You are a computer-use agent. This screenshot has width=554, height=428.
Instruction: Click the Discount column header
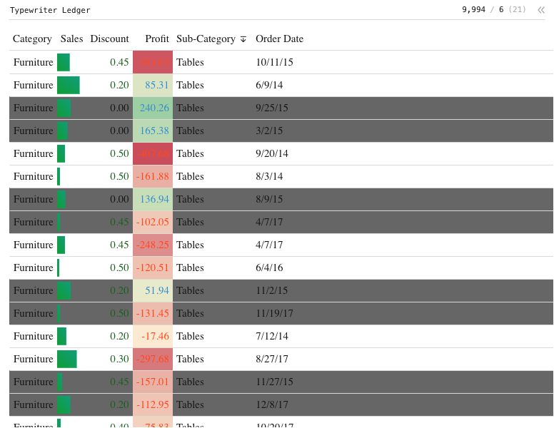(x=109, y=39)
